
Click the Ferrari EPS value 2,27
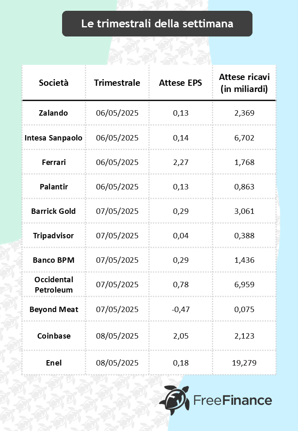[x=180, y=162]
